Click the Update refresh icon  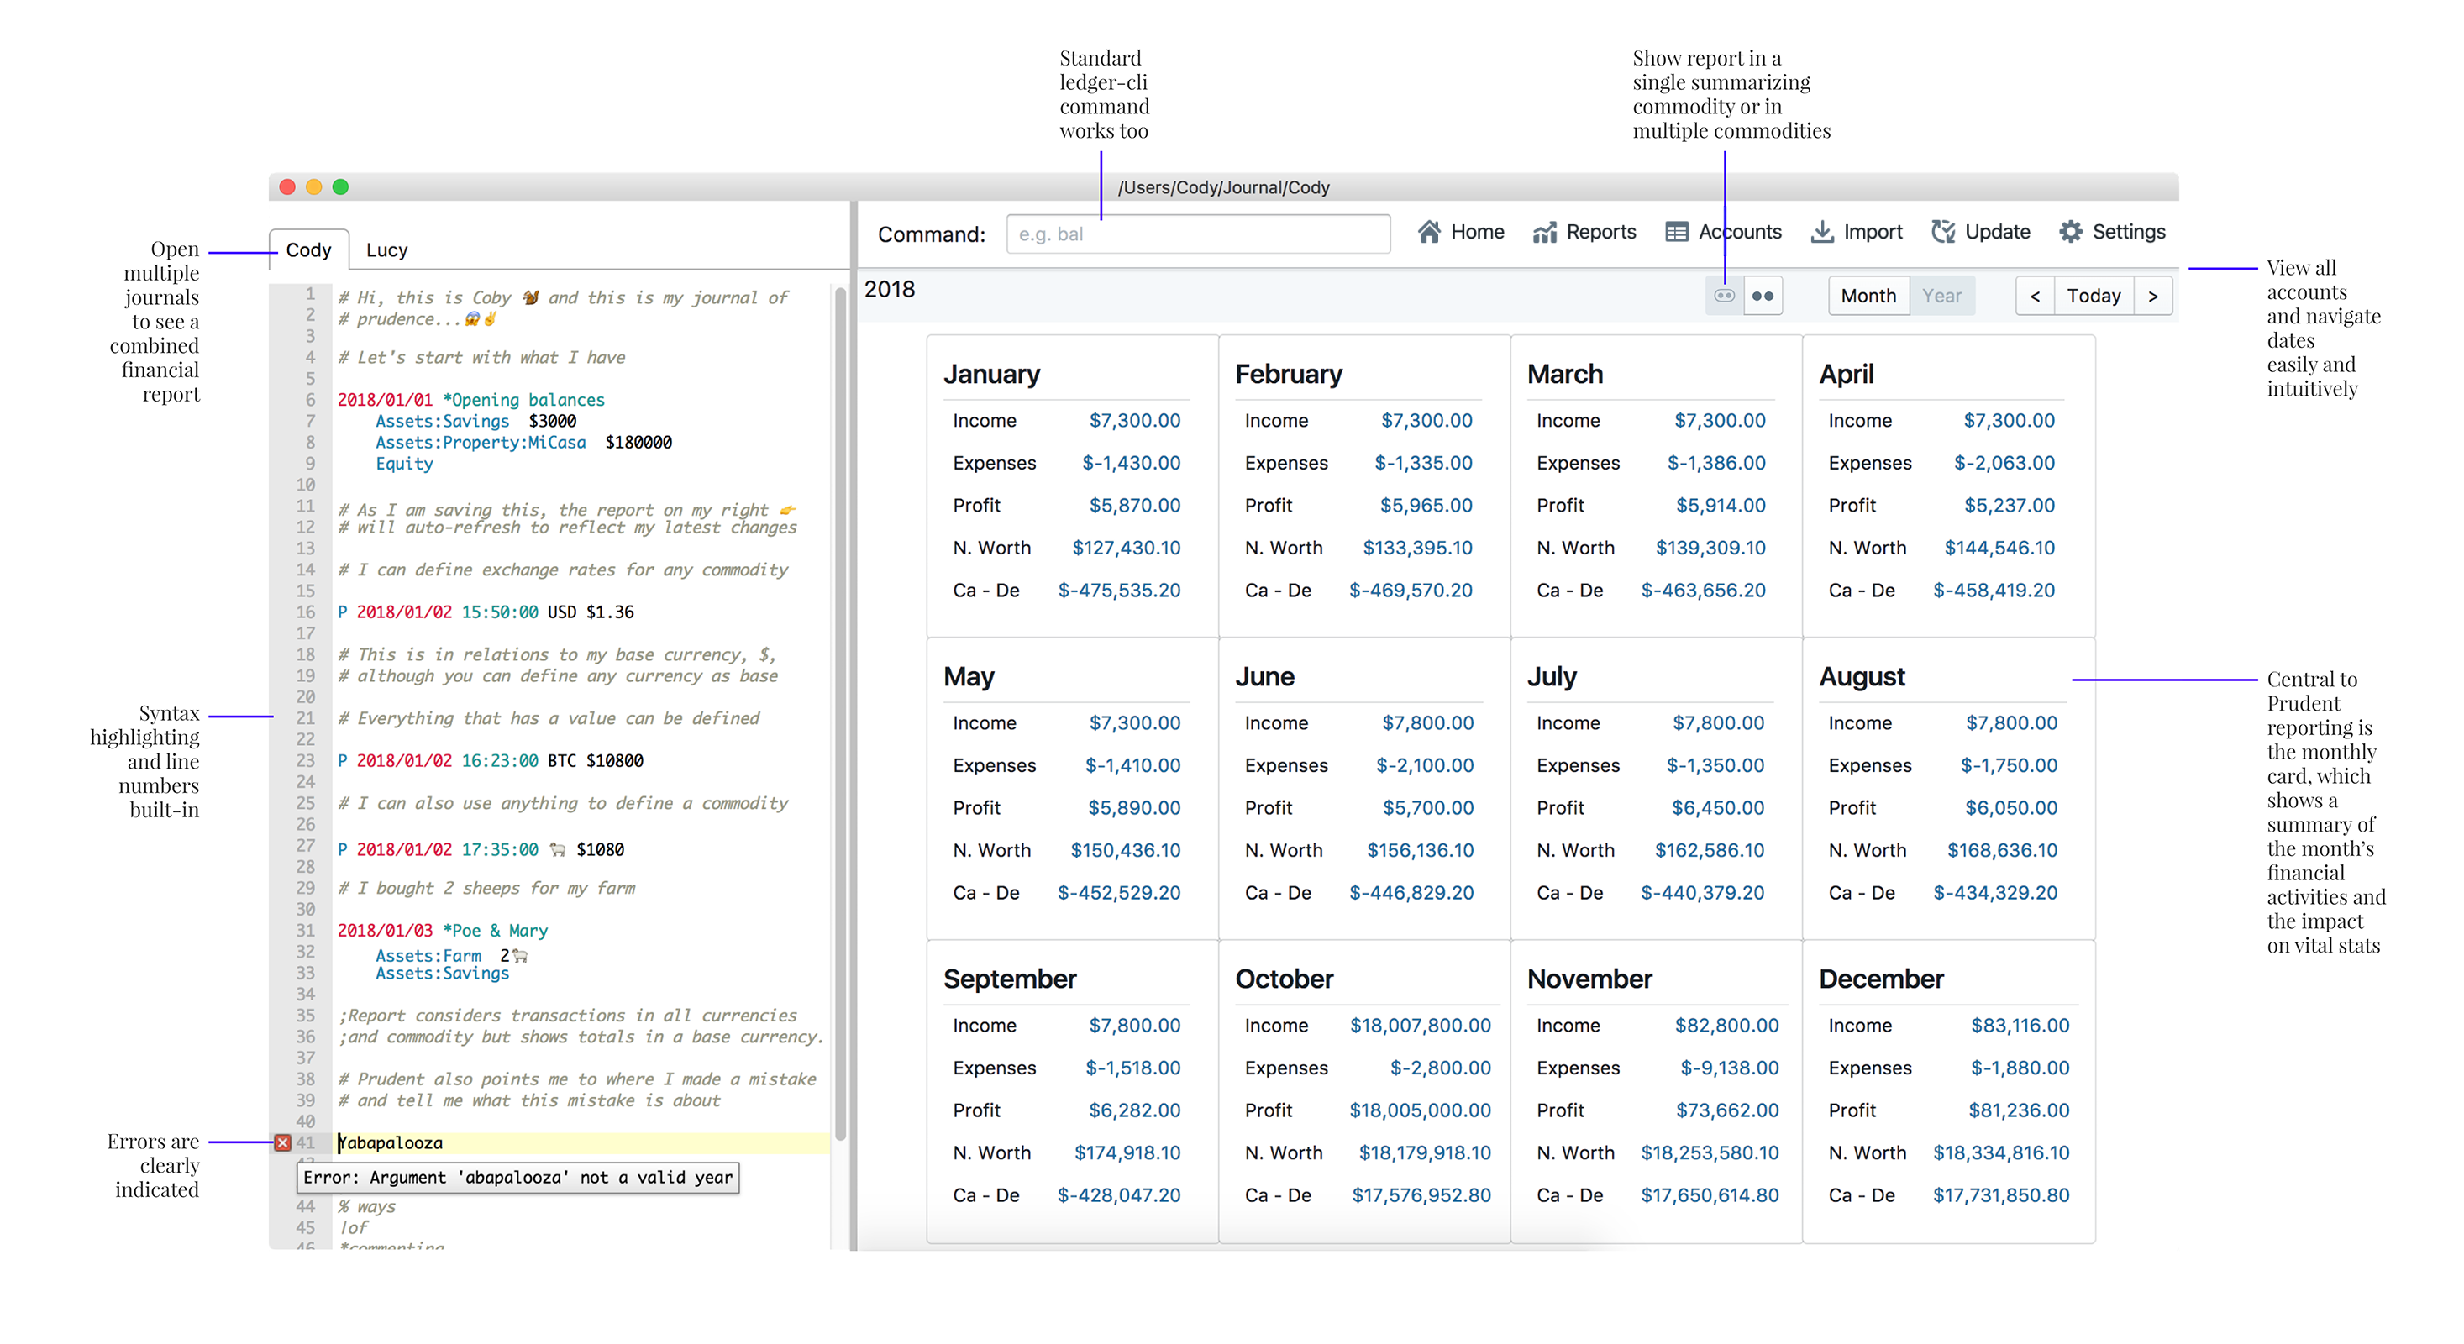(x=1942, y=233)
